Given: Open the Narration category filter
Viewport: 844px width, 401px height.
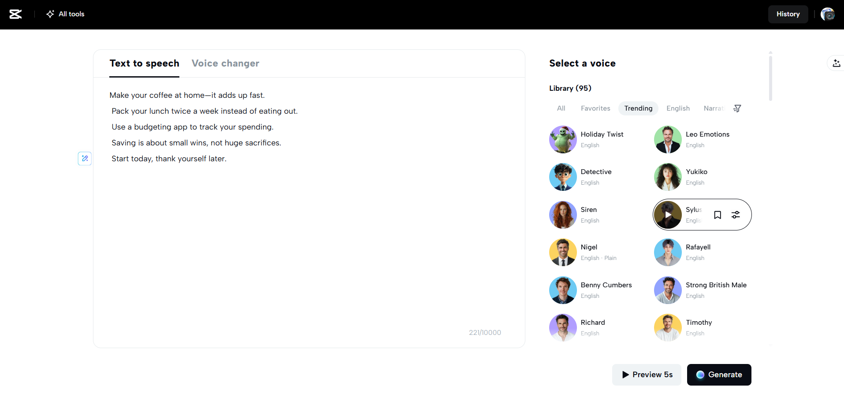Looking at the screenshot, I should tap(714, 108).
